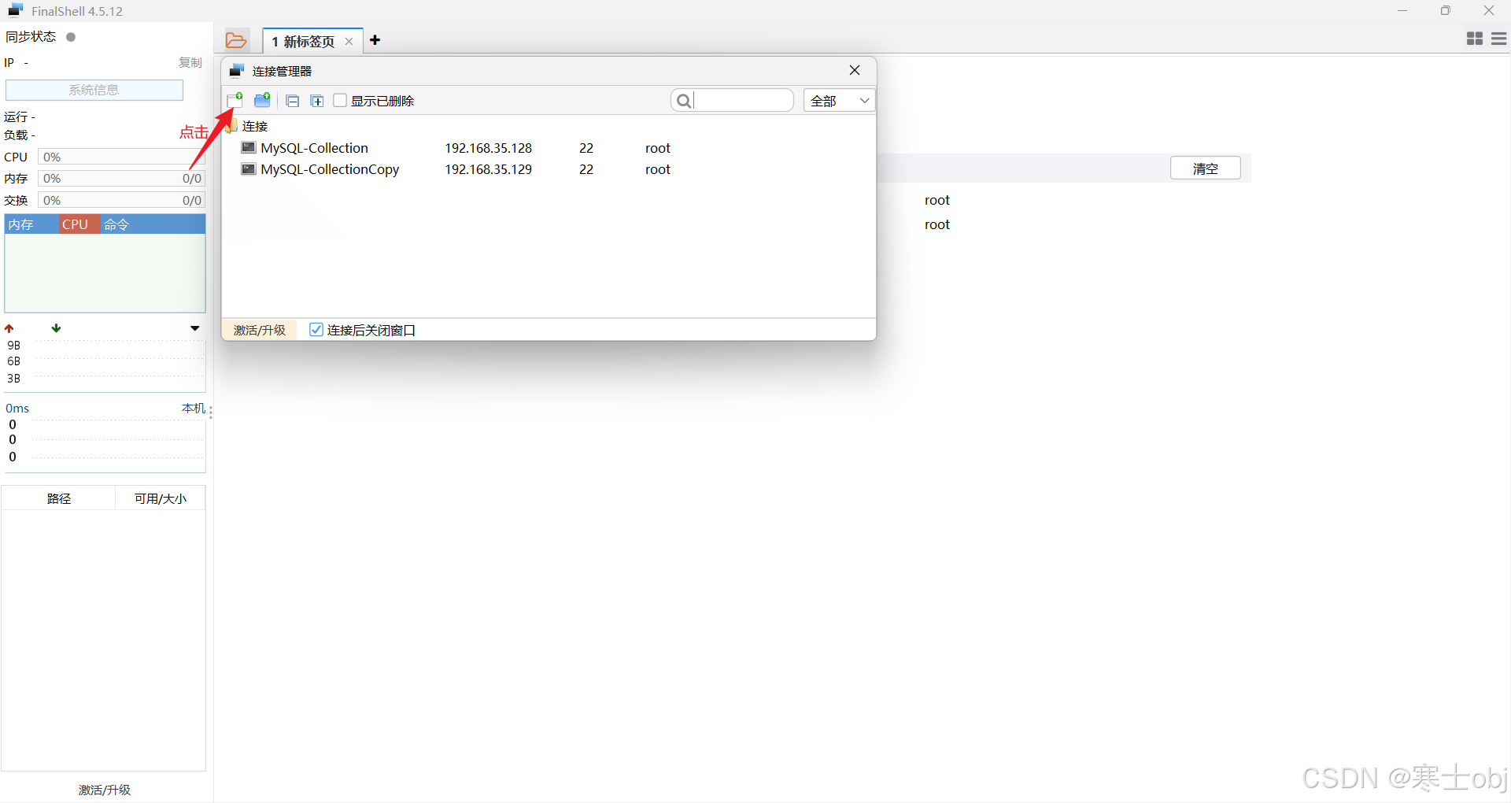This screenshot has width=1511, height=803.
Task: Open the connection manager folder icon
Action: click(236, 40)
